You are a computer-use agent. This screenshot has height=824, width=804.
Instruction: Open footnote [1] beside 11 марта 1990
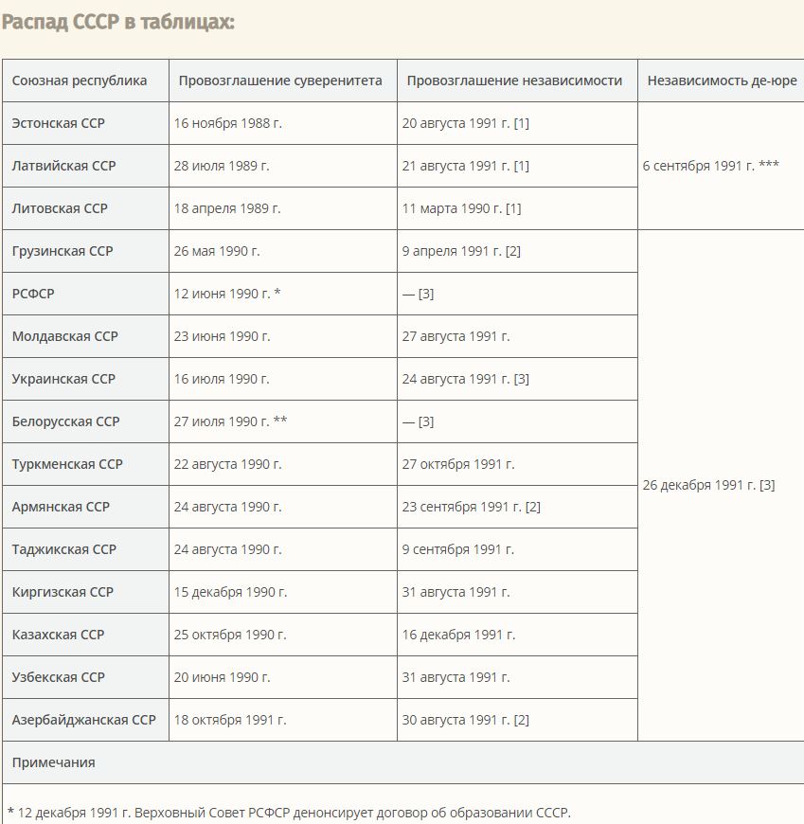[x=513, y=208]
